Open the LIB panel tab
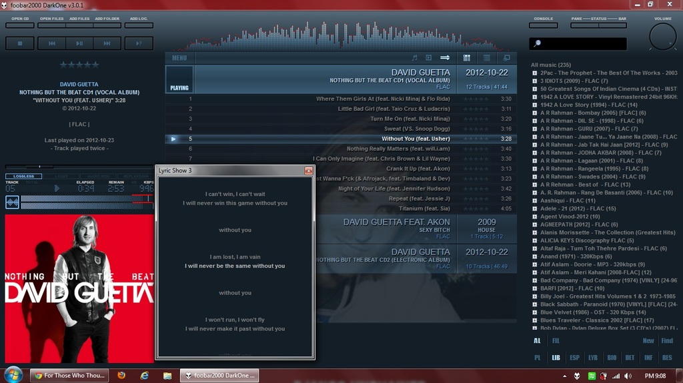Viewport: 683px width, 383px height. click(556, 358)
